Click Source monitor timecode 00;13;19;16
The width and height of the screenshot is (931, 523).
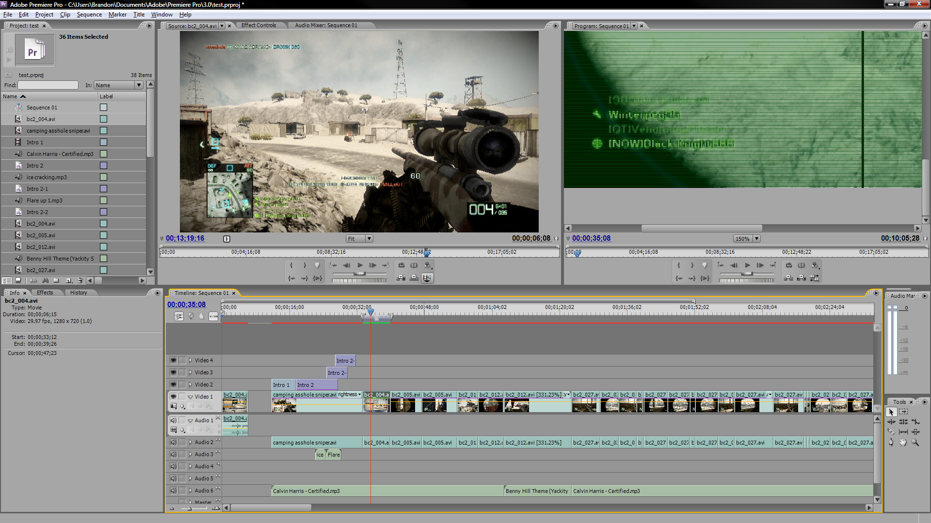185,238
